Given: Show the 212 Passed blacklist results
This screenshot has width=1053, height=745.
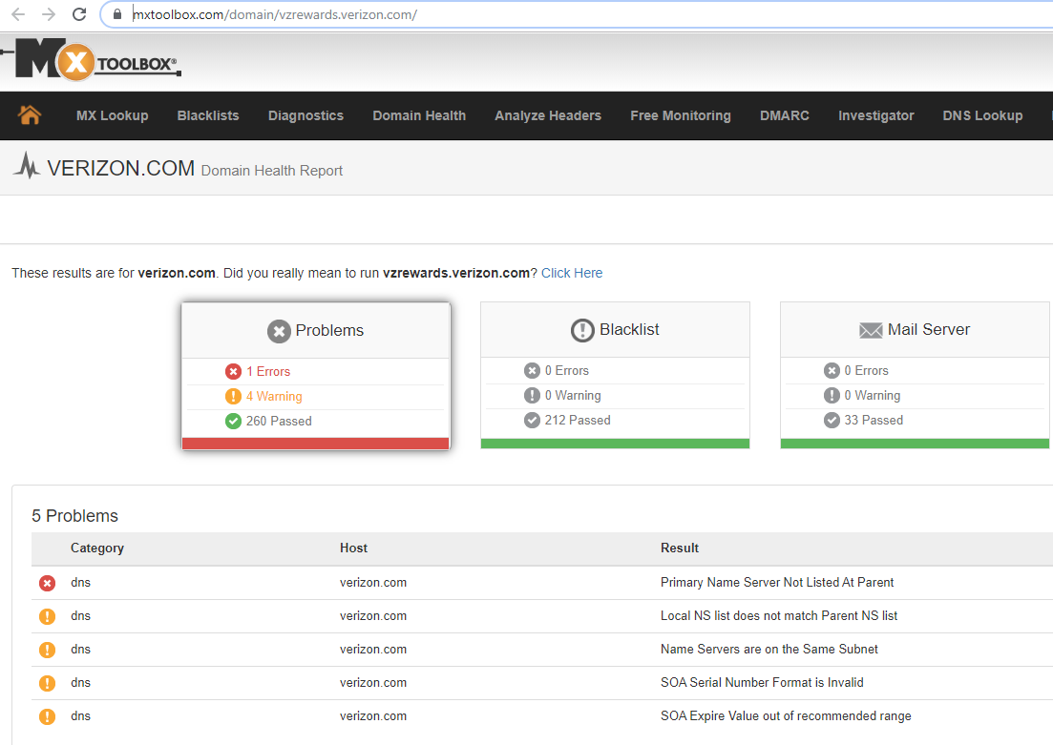Looking at the screenshot, I should [578, 420].
